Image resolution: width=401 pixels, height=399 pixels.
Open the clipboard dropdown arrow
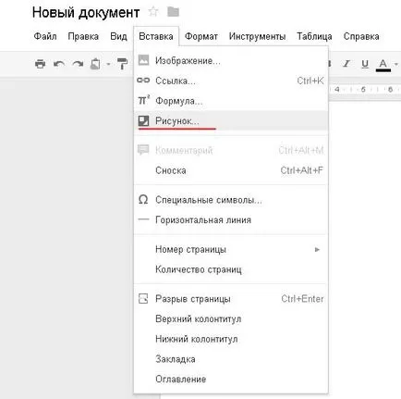[108, 64]
